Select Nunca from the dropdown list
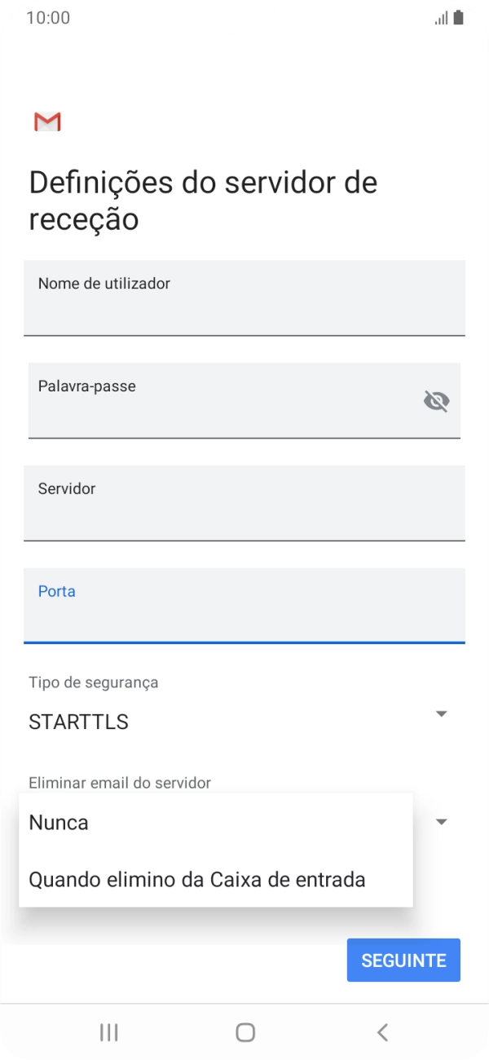Viewport: 489px width, 1060px height. [58, 822]
